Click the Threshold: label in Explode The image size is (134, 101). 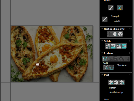(122, 65)
